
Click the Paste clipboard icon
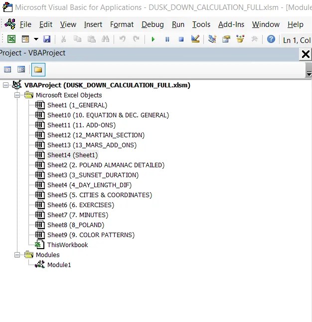coord(91,39)
